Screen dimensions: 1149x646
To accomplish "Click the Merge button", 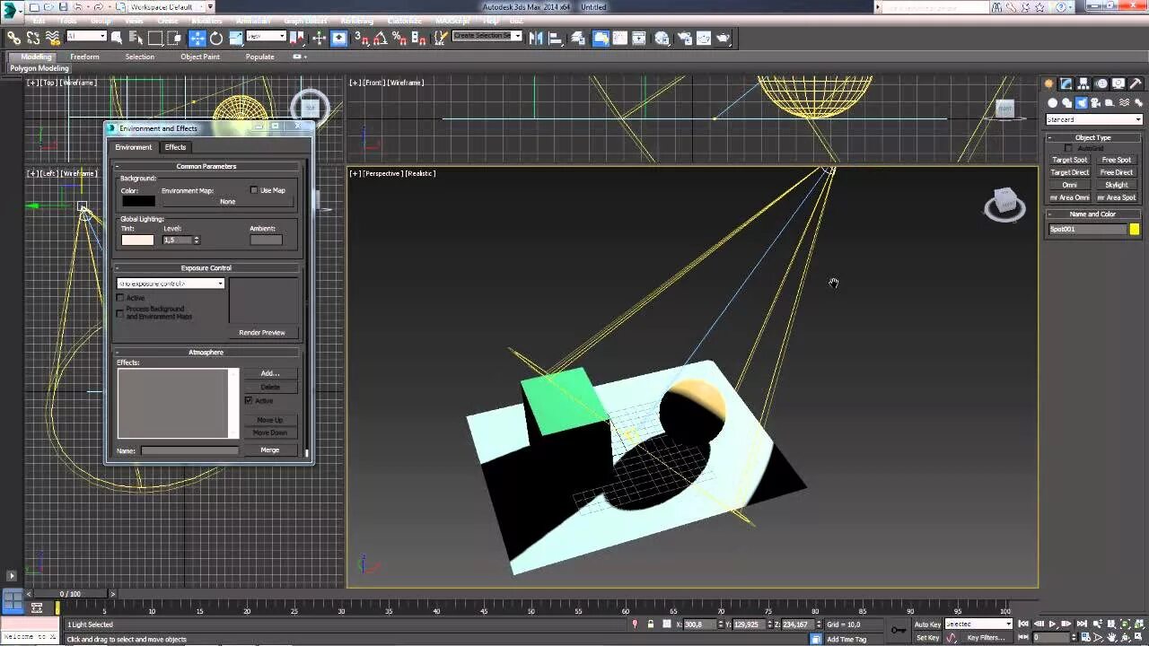I will coord(270,450).
